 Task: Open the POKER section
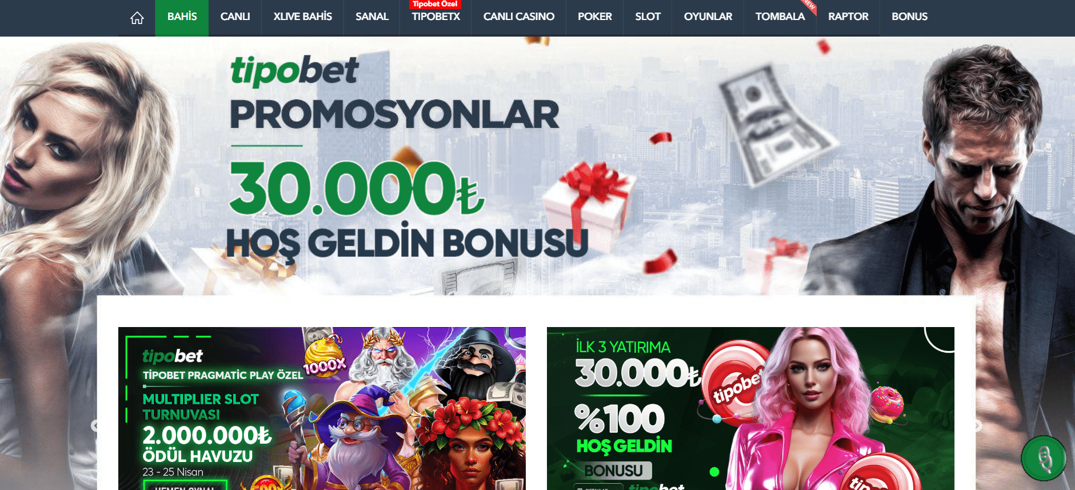coord(594,18)
